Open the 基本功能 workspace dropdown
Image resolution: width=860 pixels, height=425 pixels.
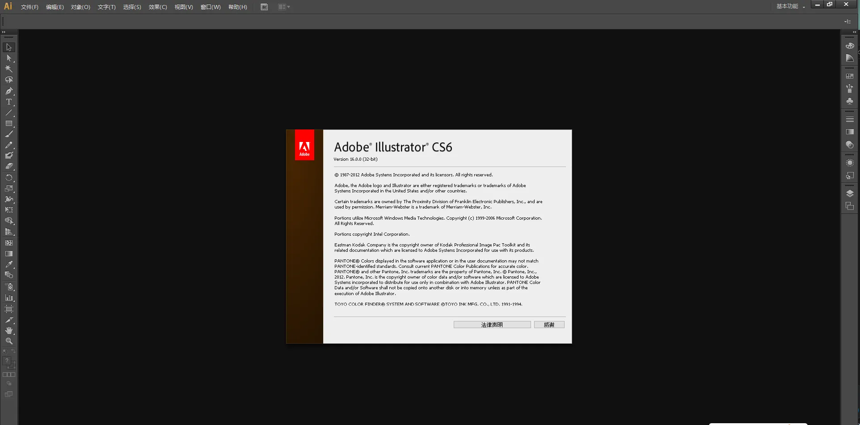[791, 6]
